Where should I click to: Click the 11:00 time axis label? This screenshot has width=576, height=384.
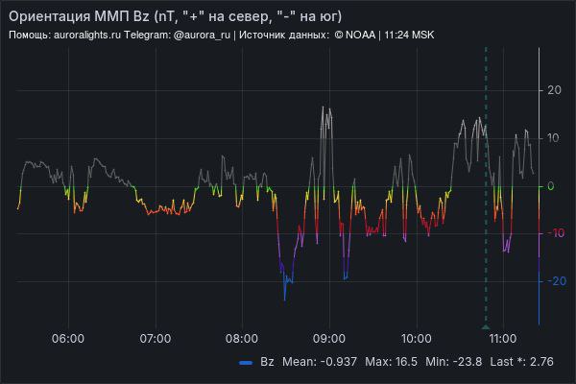(x=503, y=339)
